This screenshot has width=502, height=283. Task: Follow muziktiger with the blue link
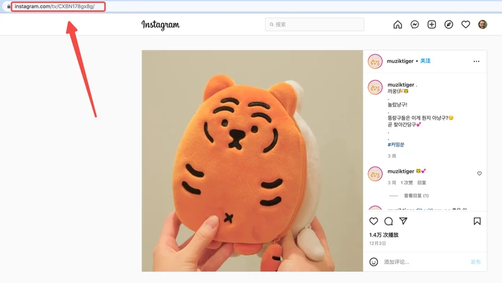[x=425, y=61]
